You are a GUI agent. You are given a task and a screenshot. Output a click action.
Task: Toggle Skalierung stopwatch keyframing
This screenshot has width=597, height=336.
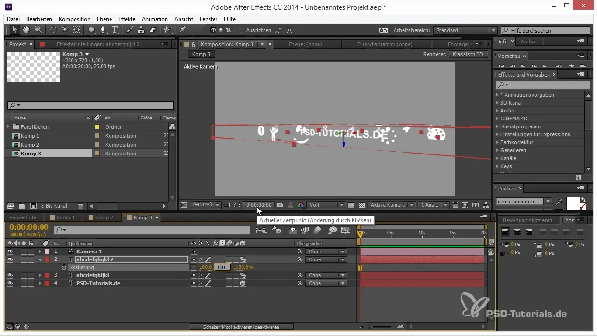pos(64,267)
